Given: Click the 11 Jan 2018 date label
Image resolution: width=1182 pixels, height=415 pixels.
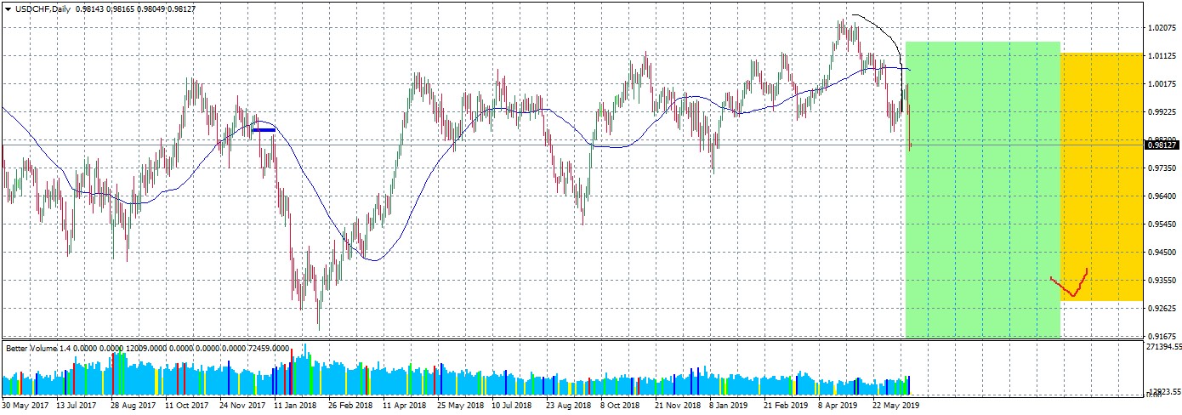Looking at the screenshot, I should [x=295, y=406].
